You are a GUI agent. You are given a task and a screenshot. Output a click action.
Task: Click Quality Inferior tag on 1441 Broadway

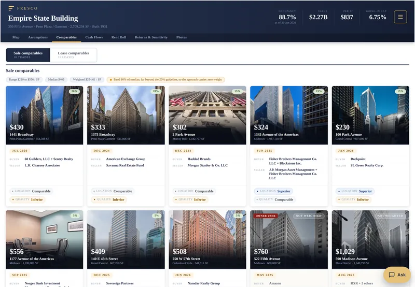pos(27,199)
